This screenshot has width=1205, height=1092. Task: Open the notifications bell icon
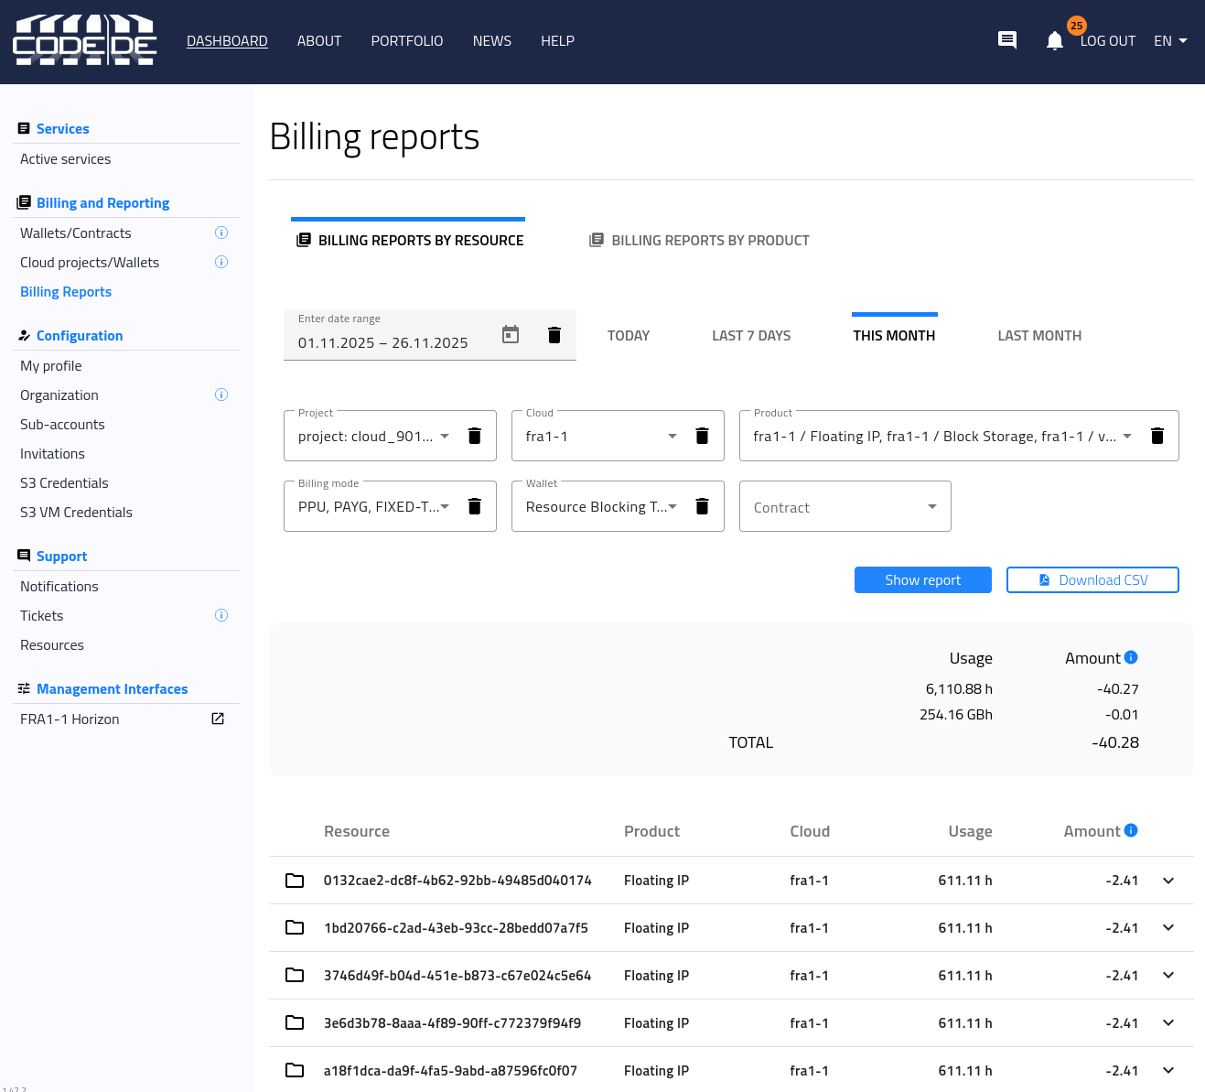pyautogui.click(x=1055, y=41)
